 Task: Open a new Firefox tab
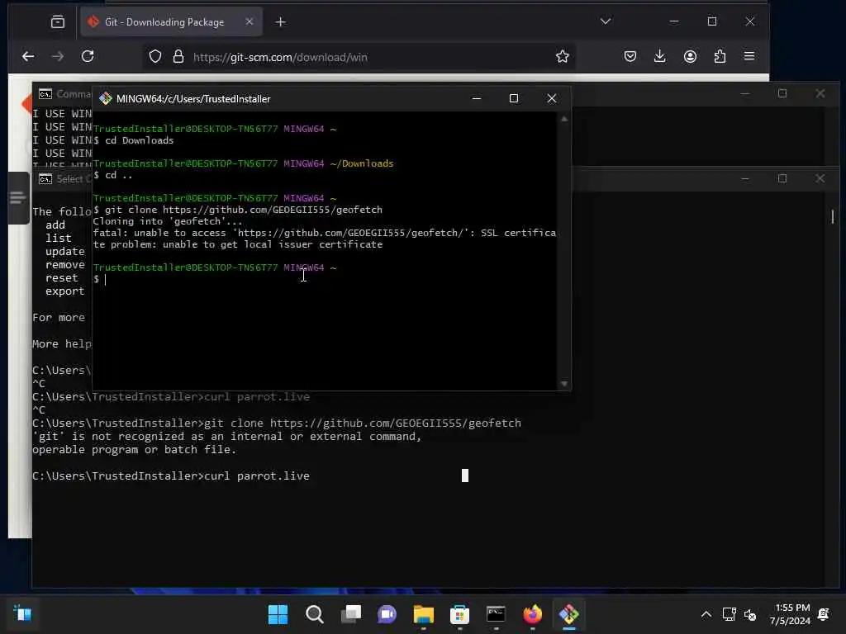(x=281, y=22)
